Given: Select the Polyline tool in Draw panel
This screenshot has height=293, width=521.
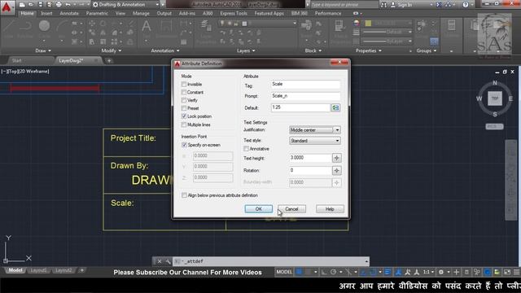Looking at the screenshot, I should (x=25, y=28).
